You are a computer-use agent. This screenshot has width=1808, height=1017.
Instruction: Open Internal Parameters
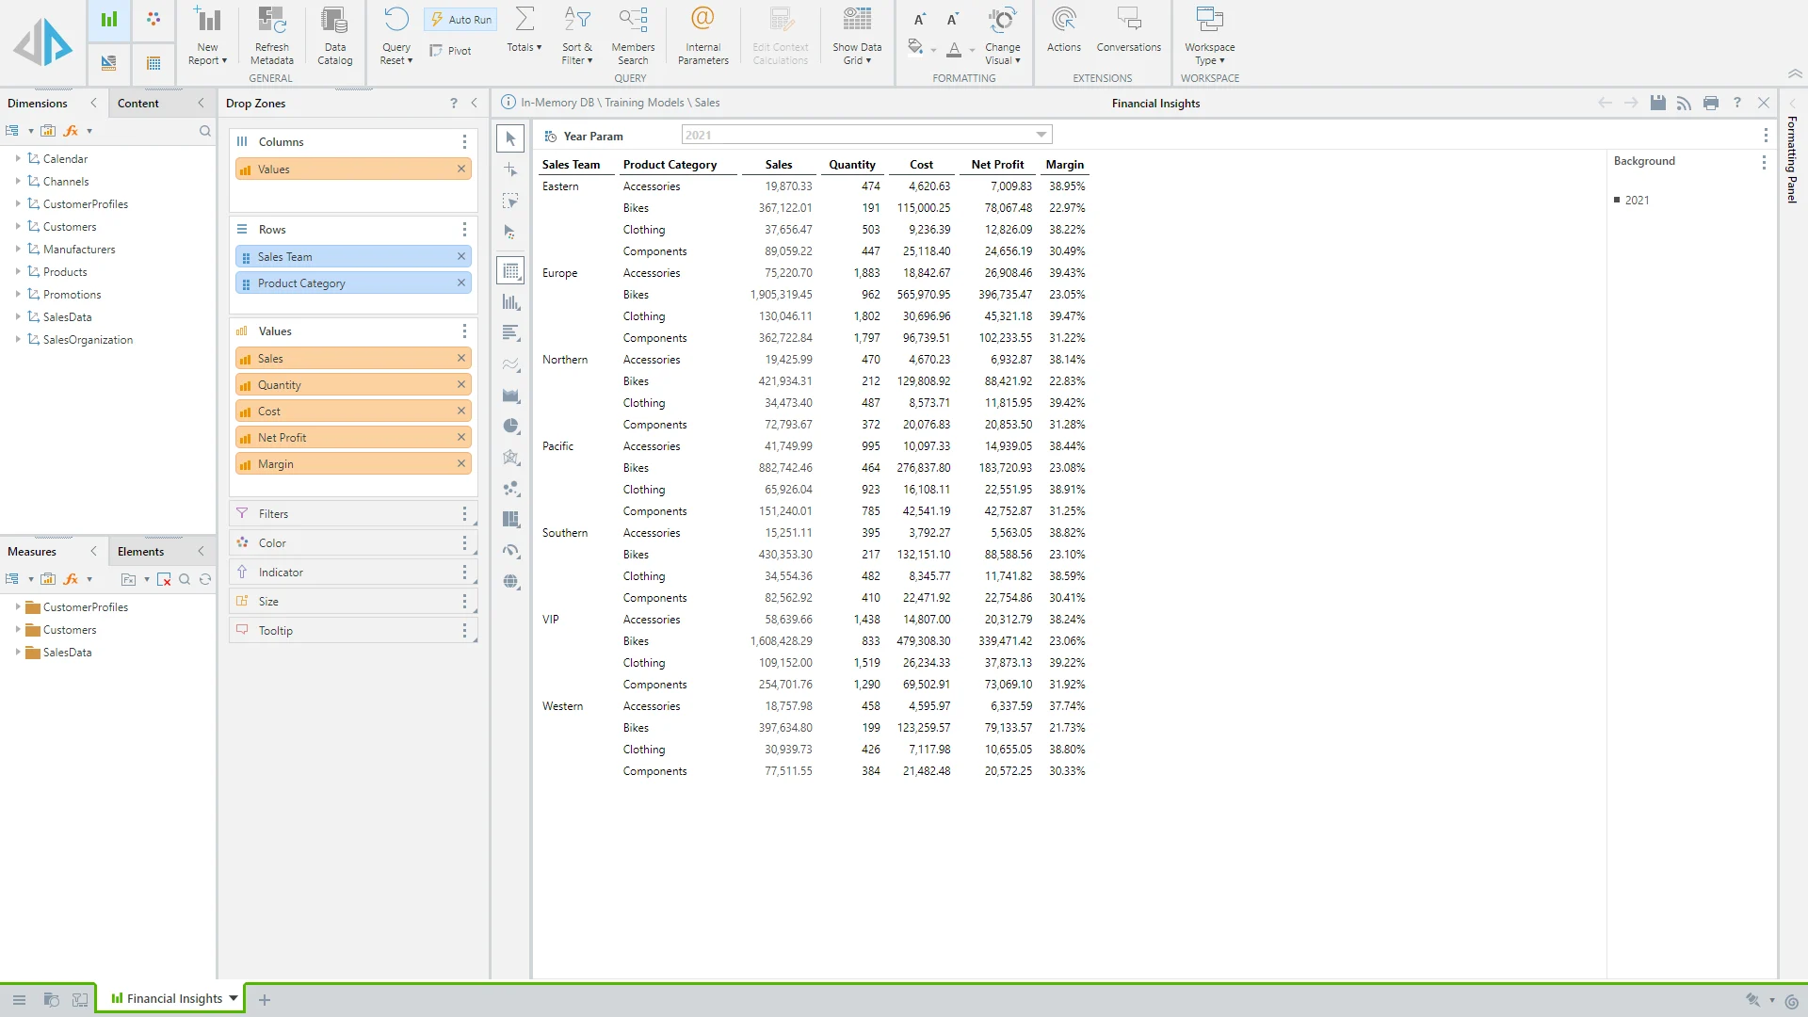702,21
